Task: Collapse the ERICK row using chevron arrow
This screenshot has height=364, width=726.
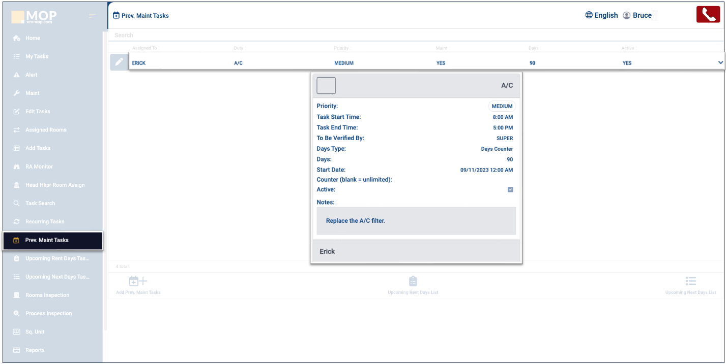Action: pos(720,62)
